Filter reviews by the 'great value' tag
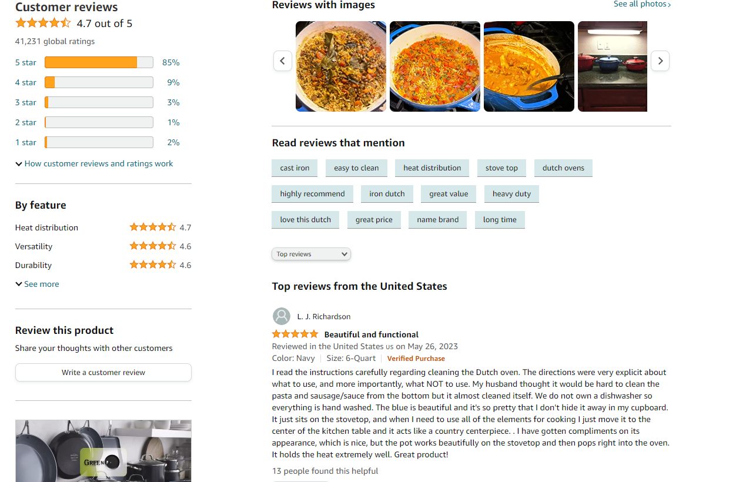The image size is (746, 482). [x=449, y=194]
